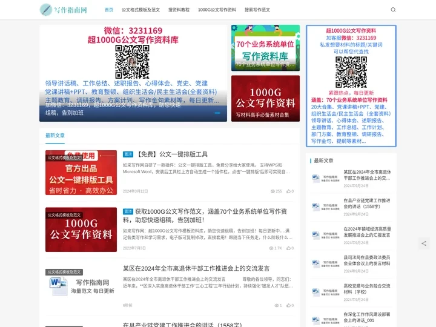Click the 写作指南网 site logo
Image resolution: width=436 pixels, height=327 pixels.
[x=64, y=10]
